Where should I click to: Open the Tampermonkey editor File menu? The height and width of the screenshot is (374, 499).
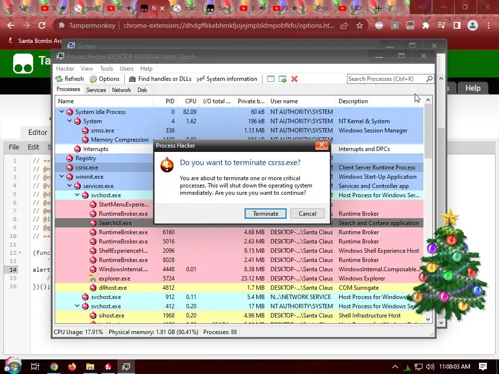point(14,147)
